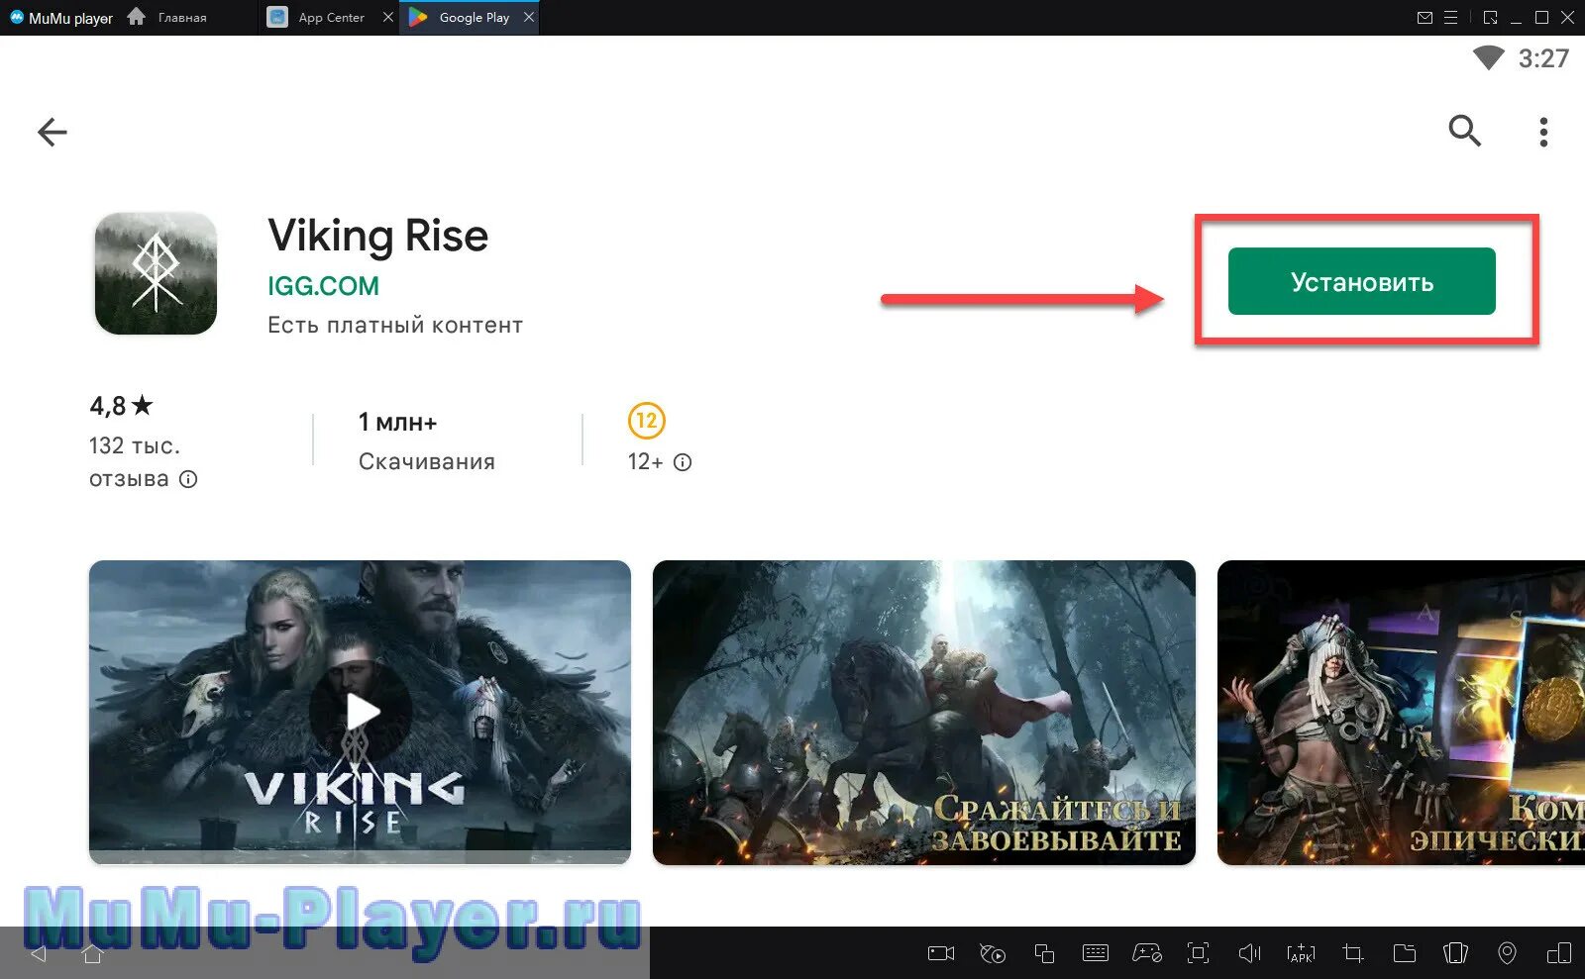This screenshot has height=979, width=1585.
Task: Adjust volume with the speaker icon
Action: coord(1249,953)
